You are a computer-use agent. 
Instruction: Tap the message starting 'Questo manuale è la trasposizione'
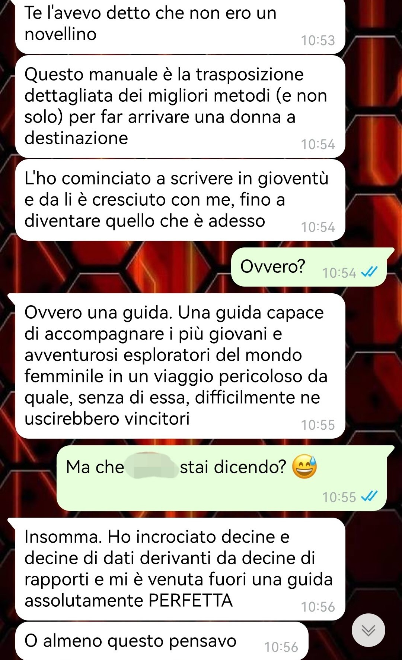tap(180, 107)
